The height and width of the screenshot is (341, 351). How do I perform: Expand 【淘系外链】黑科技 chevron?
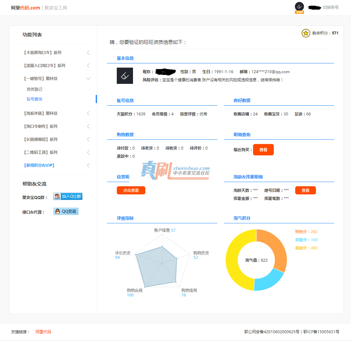89,113
